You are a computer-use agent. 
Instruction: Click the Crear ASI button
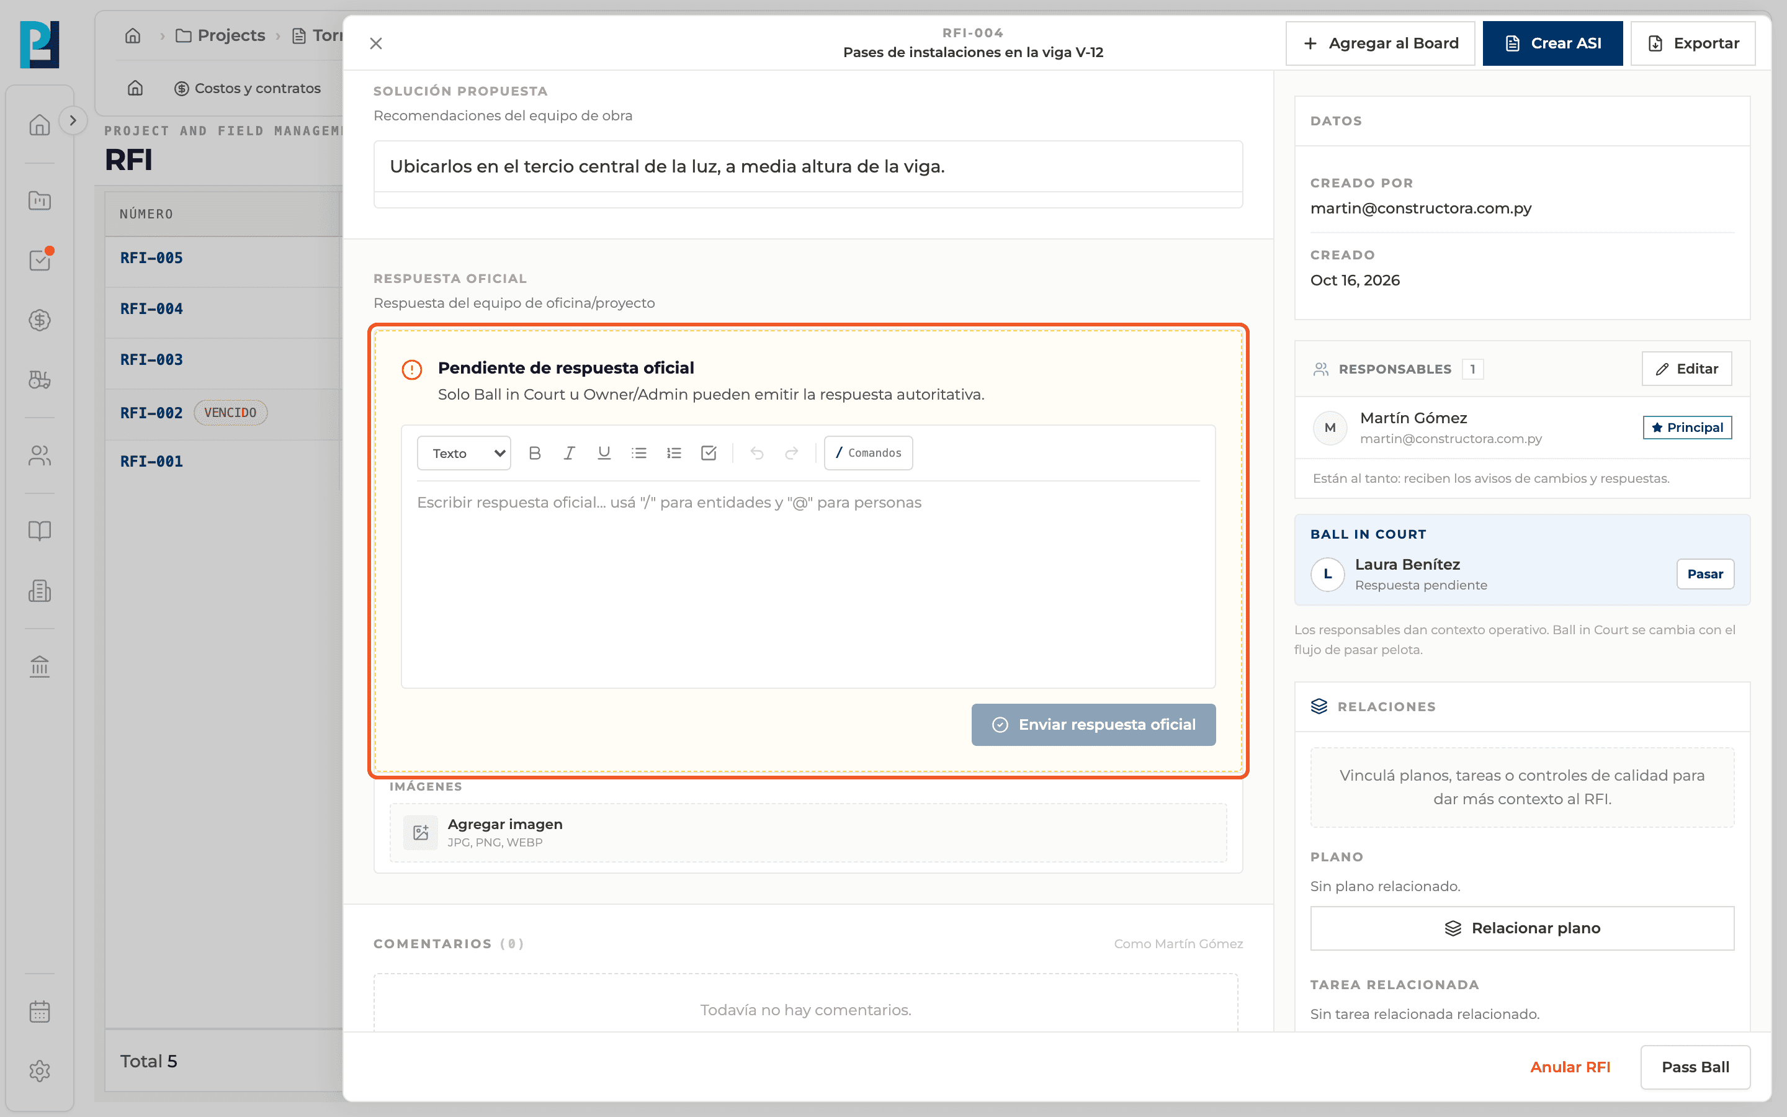point(1552,43)
